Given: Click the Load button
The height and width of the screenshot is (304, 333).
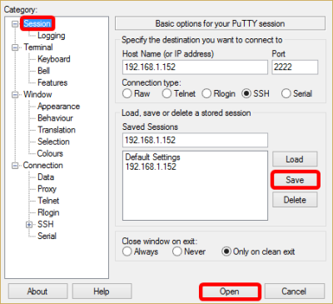Looking at the screenshot, I should point(295,159).
